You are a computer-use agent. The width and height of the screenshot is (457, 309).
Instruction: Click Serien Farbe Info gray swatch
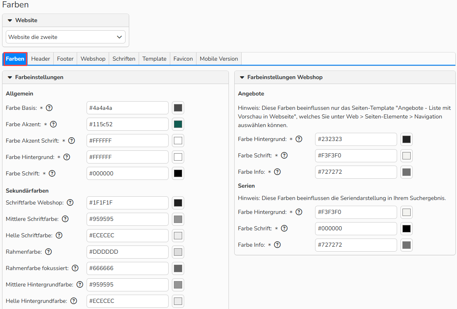(x=407, y=245)
